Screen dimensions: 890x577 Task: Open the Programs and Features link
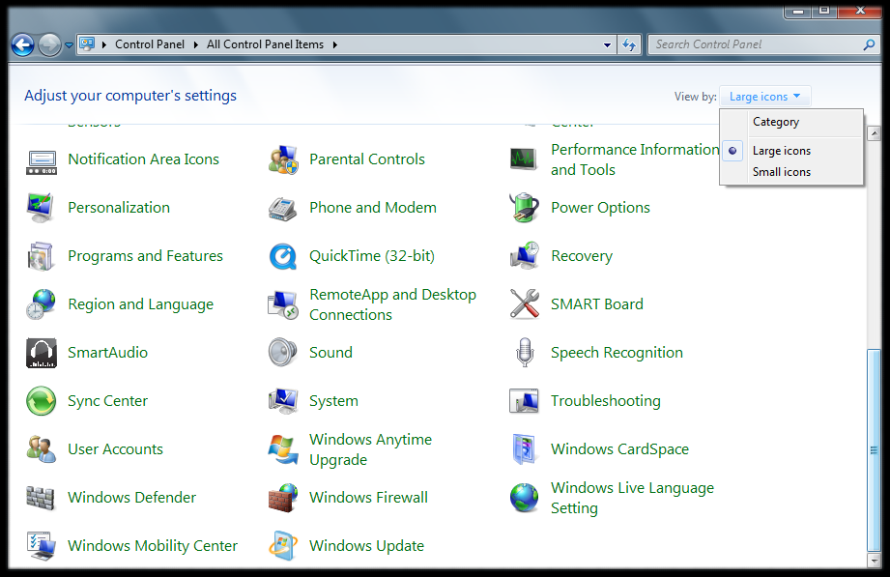click(x=145, y=256)
